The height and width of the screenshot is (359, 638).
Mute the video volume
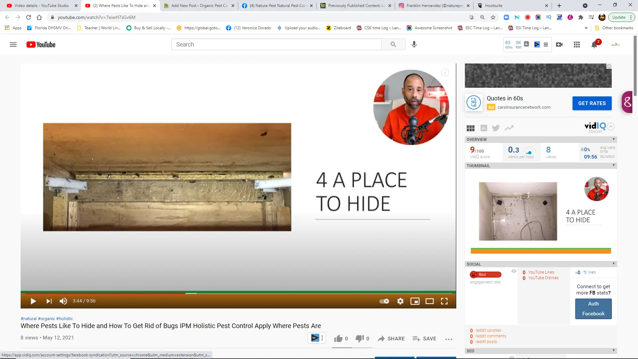[x=63, y=301]
